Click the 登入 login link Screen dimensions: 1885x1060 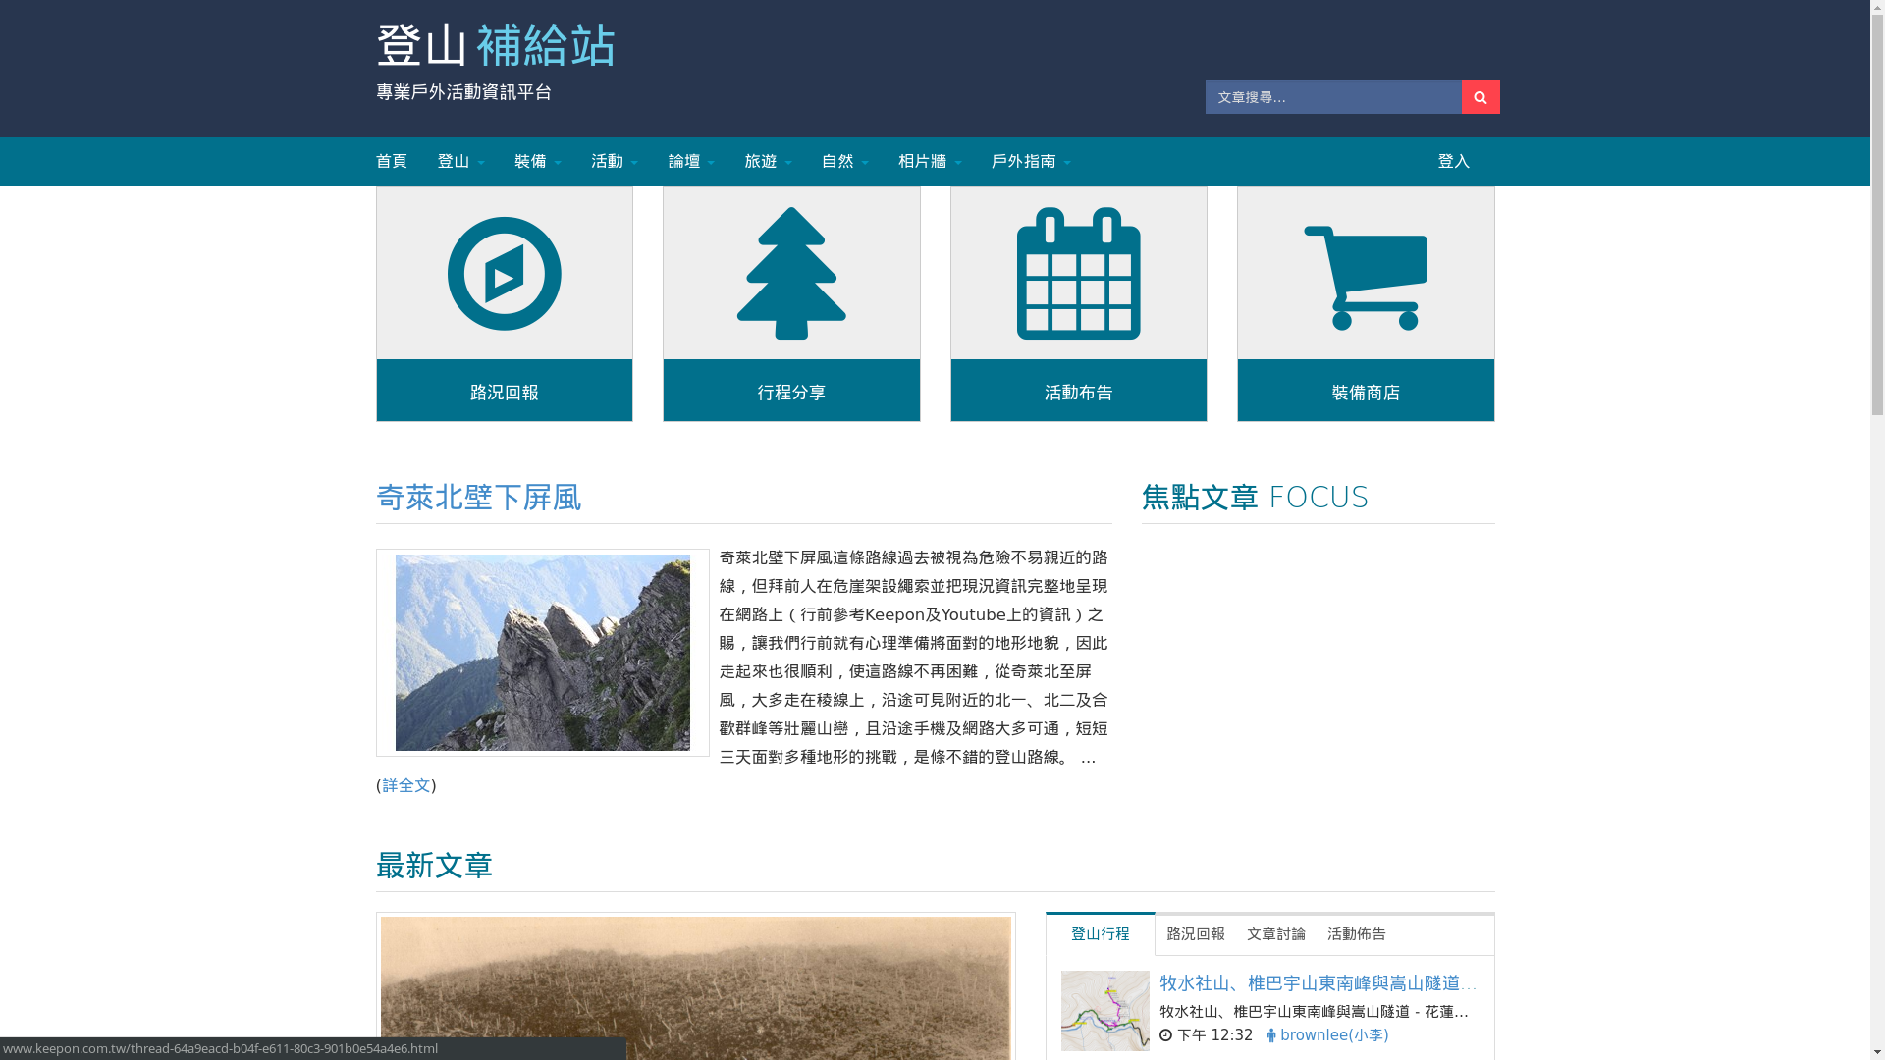click(x=1453, y=161)
